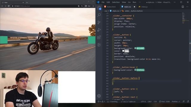191x107 pixels.
Task: Click the unsaved dot on style.css tab
Action: pyautogui.click(x=134, y=7)
